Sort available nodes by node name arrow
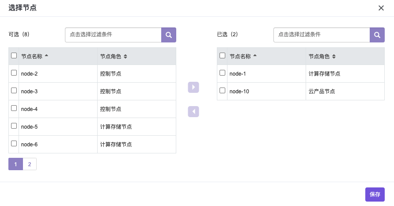 tap(46, 56)
